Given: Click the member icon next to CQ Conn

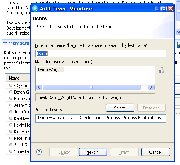Looking at the screenshot, I should point(11,85).
